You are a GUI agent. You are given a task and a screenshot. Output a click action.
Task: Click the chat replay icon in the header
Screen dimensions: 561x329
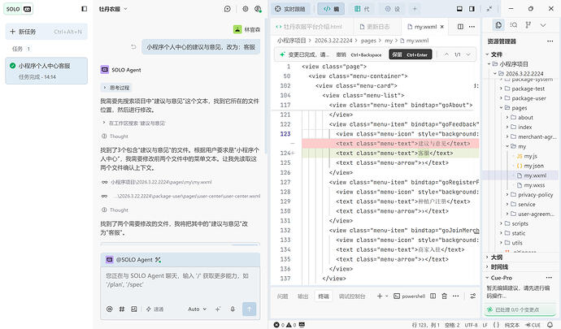[227, 9]
